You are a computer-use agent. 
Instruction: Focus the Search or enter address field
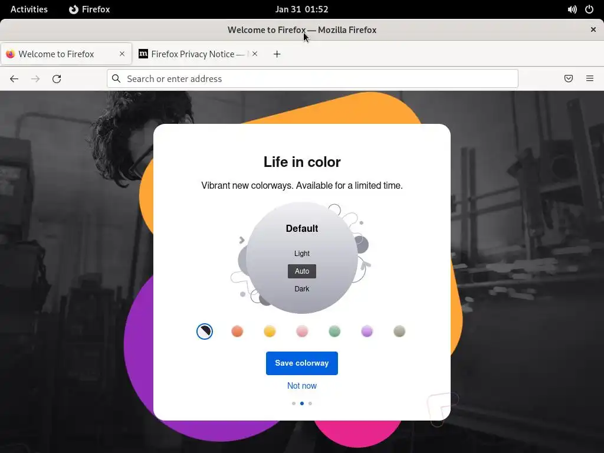(313, 78)
